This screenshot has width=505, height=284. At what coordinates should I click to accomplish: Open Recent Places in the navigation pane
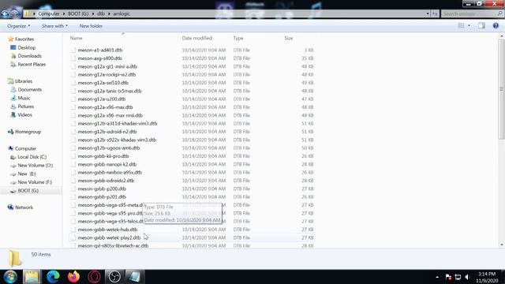[32, 64]
